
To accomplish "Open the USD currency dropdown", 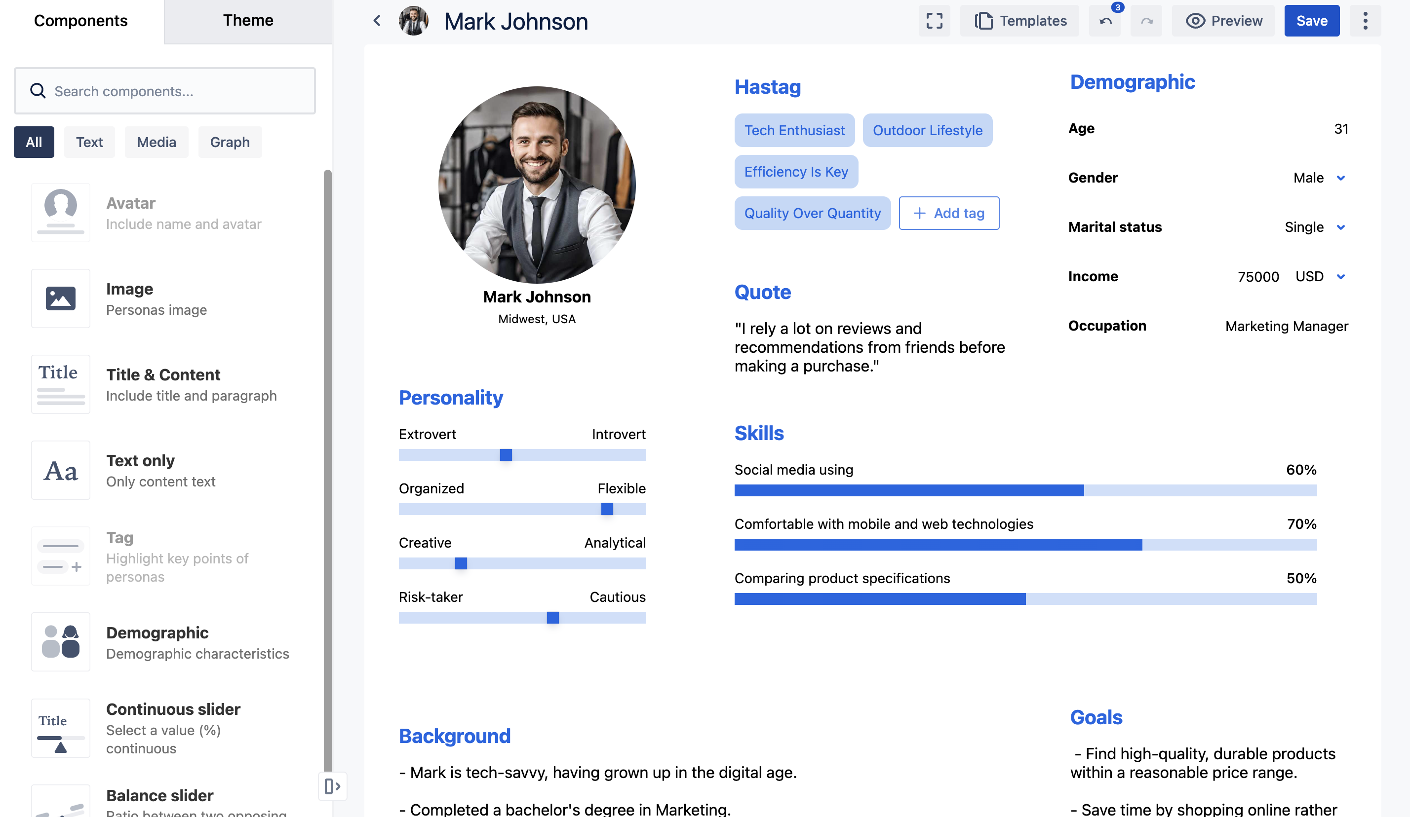I will pyautogui.click(x=1340, y=276).
